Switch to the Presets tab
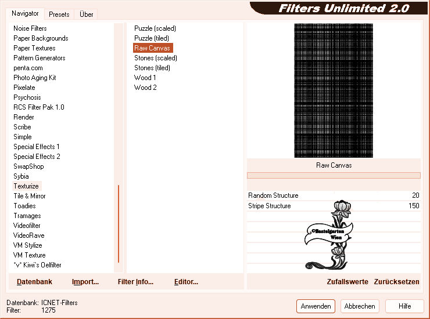430x319 pixels. point(59,14)
